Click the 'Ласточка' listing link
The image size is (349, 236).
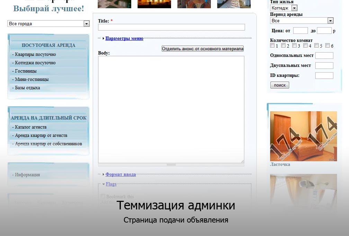[280, 164]
